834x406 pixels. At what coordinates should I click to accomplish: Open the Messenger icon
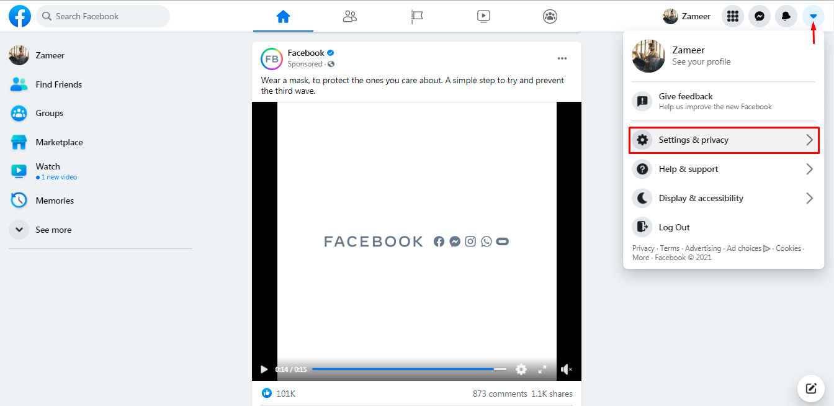click(760, 16)
